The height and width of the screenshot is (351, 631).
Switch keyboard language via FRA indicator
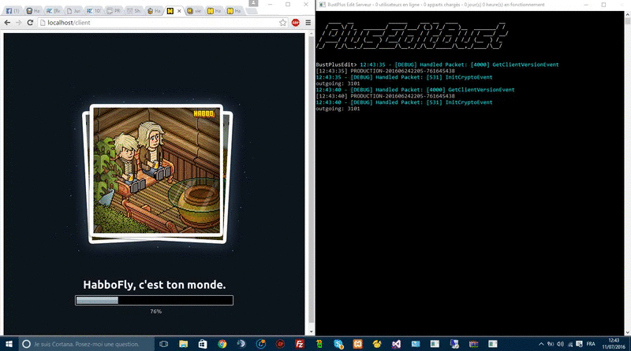pyautogui.click(x=591, y=344)
